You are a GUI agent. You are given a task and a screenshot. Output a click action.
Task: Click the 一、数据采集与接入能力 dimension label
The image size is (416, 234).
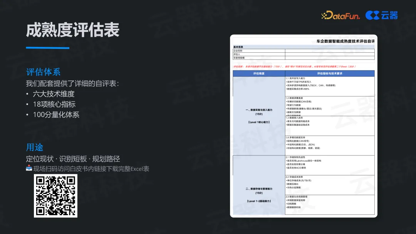coord(259,110)
